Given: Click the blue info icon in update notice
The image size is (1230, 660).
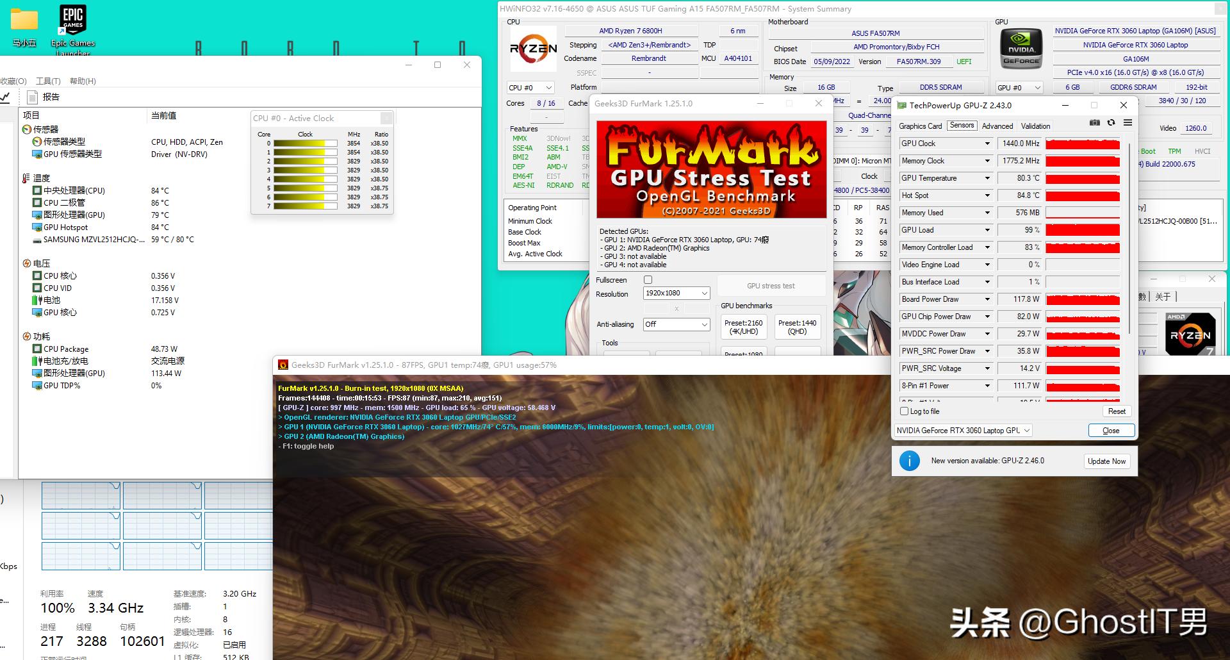Looking at the screenshot, I should (x=909, y=461).
